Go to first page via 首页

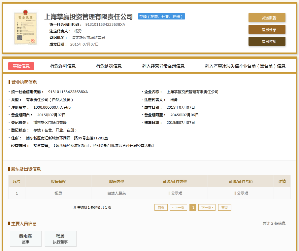tap(161, 207)
